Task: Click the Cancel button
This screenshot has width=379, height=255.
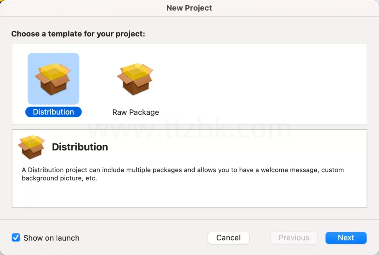Action: [228, 238]
